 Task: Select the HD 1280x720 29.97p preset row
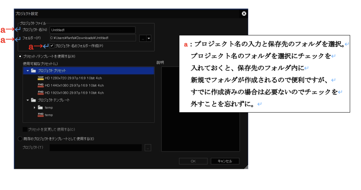pos(88,78)
